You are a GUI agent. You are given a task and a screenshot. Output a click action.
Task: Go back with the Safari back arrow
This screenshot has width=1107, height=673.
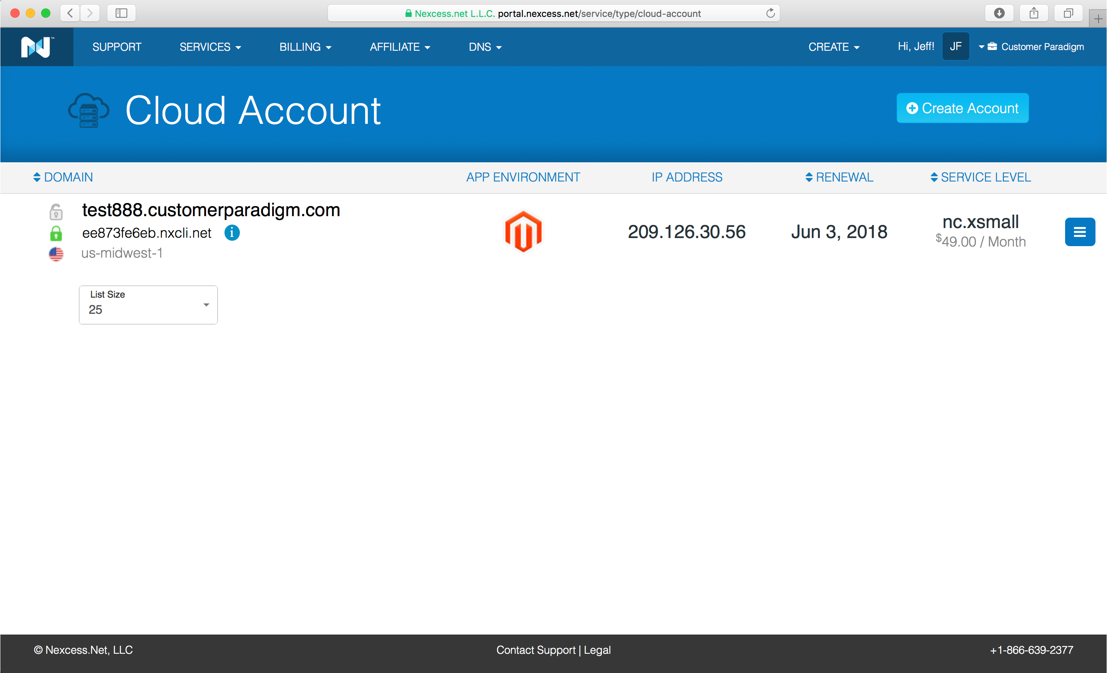(70, 13)
